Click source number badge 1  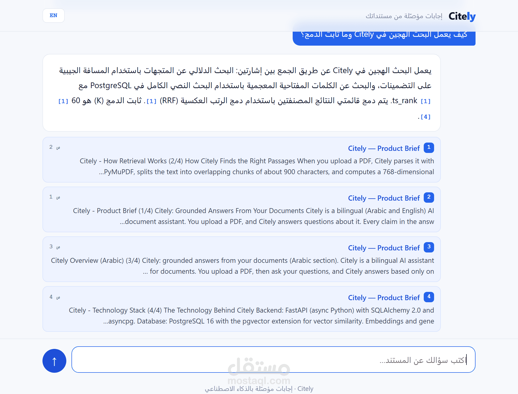pyautogui.click(x=429, y=147)
